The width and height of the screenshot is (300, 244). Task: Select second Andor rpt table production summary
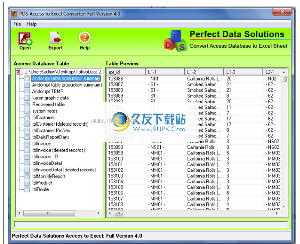(x=67, y=85)
